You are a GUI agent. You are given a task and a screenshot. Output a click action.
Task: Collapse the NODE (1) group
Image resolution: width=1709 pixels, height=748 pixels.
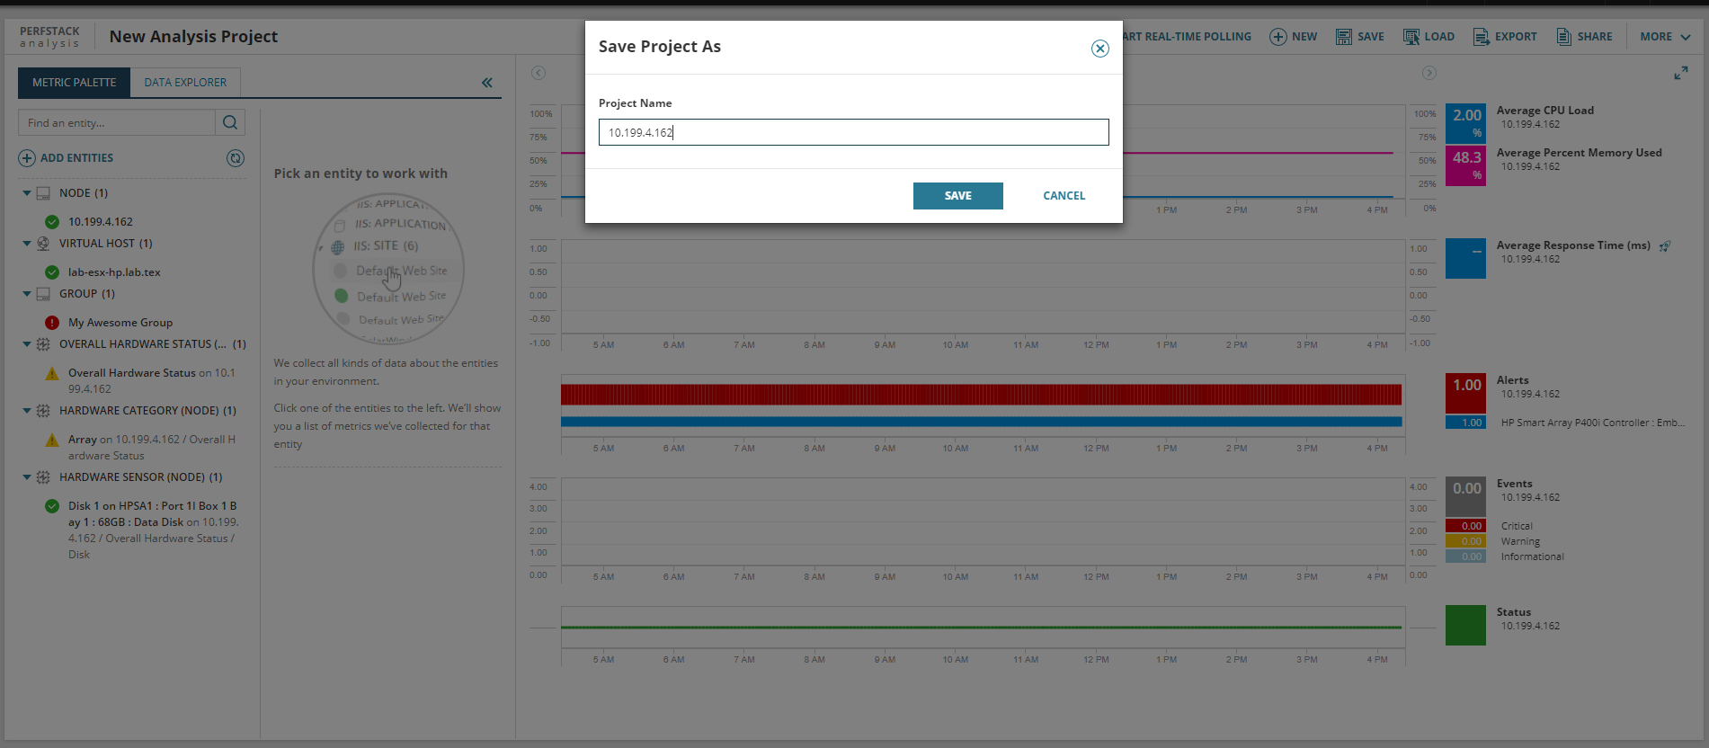click(27, 193)
